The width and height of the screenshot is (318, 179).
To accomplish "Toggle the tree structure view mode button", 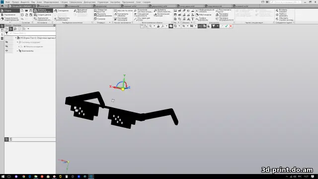I will click(6, 29).
